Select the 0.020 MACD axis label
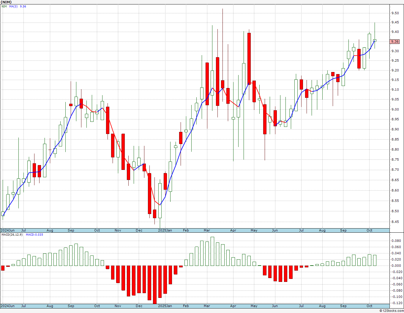This screenshot has height=313, width=404. point(396,260)
